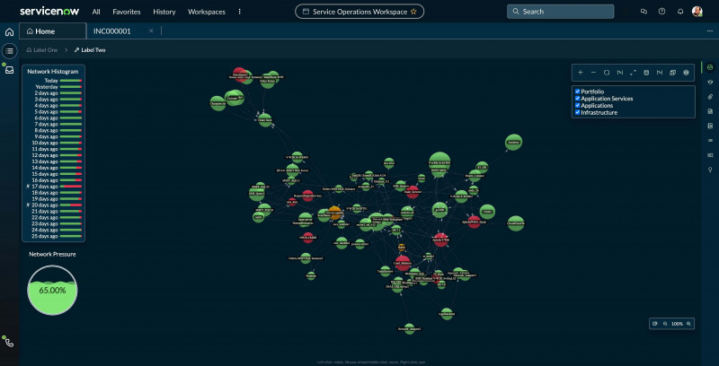Toggle the list menu button in left sidebar

pyautogui.click(x=10, y=51)
